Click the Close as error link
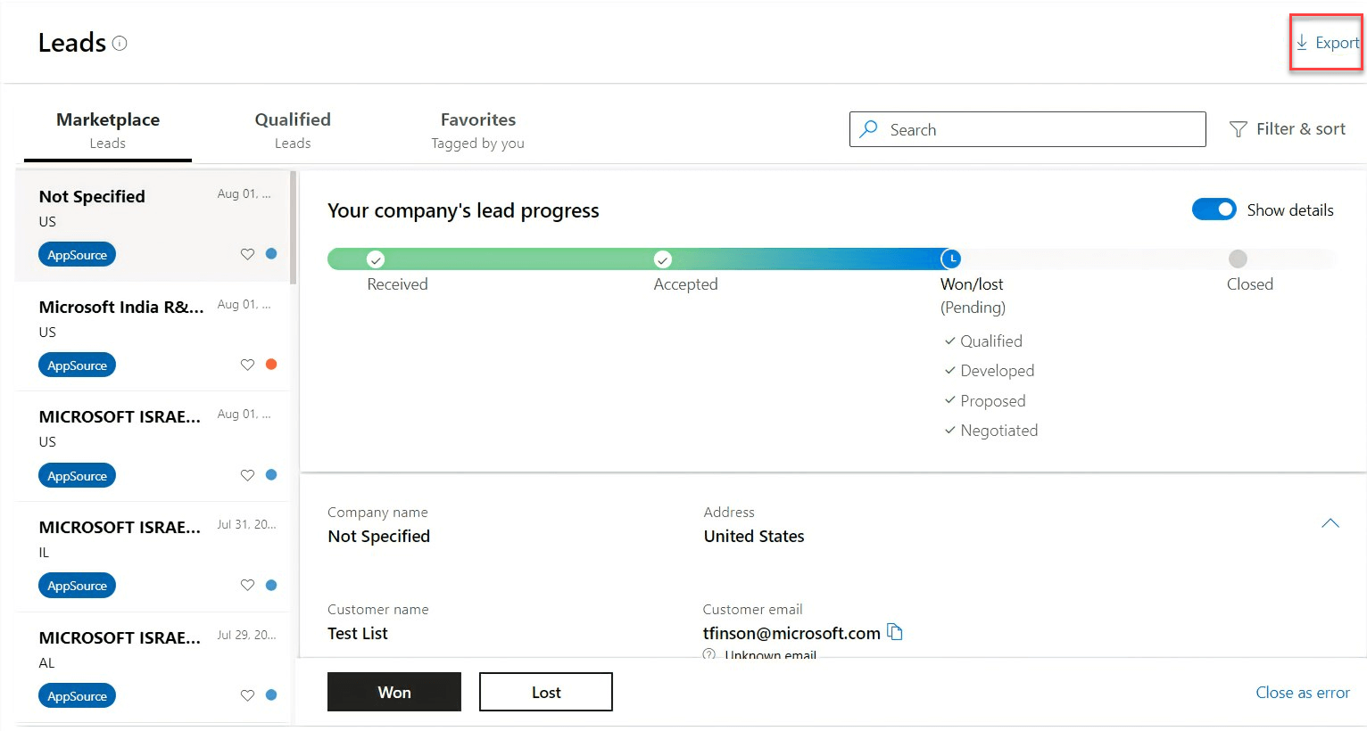Image resolution: width=1367 pixels, height=731 pixels. (x=1303, y=693)
